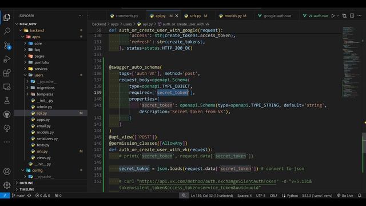Open run options dropdown arrow

click(337, 15)
